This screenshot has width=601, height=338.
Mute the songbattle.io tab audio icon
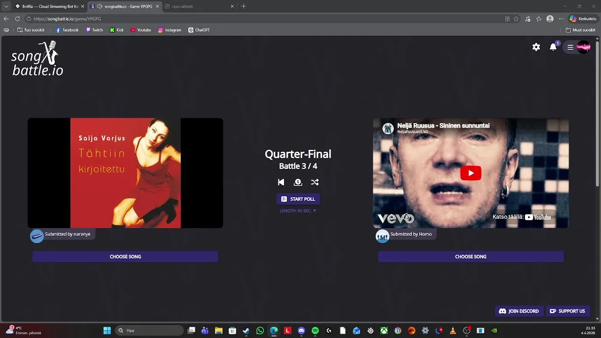(x=100, y=7)
